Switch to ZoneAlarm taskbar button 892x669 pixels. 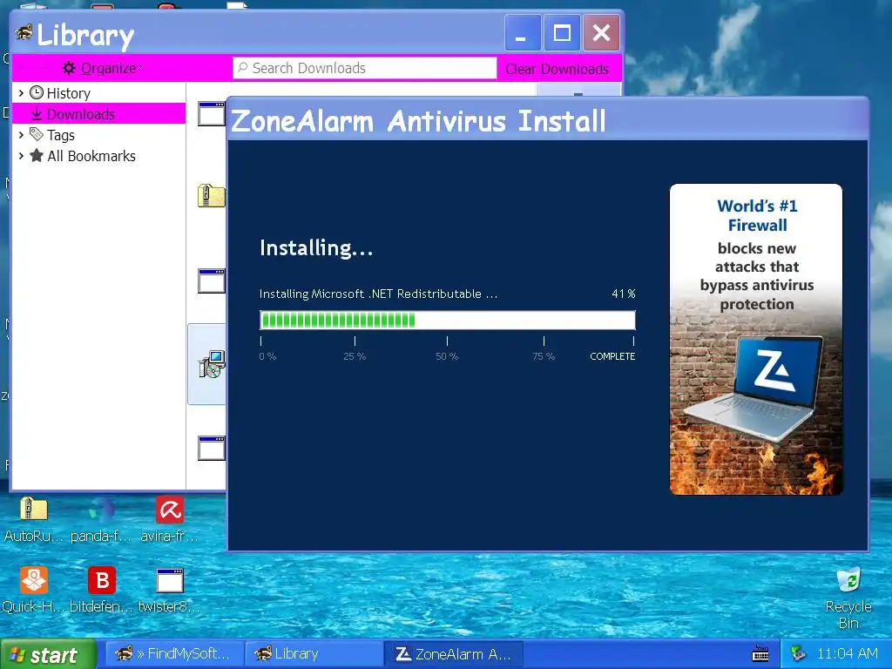(x=453, y=654)
